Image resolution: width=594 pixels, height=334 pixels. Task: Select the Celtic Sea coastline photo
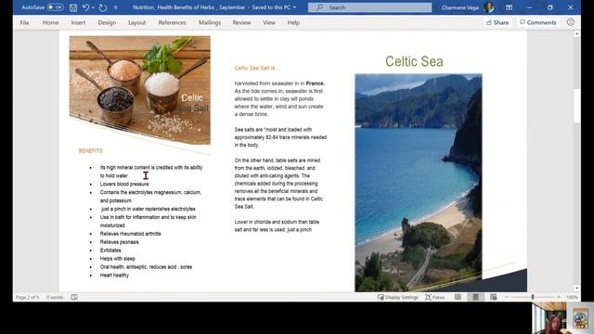point(419,183)
